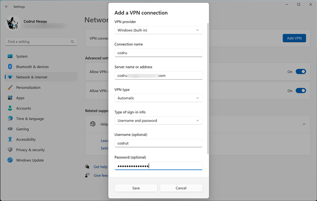
Task: Click the Windows Update sync icon
Action: [x=10, y=160]
